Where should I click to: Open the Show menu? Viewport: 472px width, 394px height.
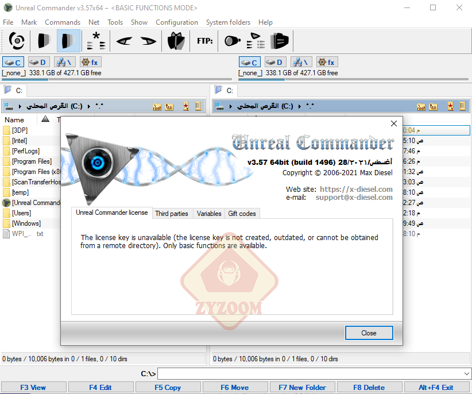click(139, 22)
